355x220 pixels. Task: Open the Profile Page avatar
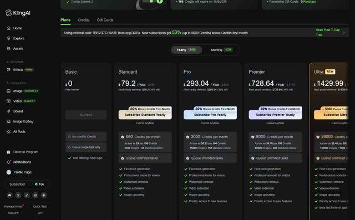(x=9, y=172)
